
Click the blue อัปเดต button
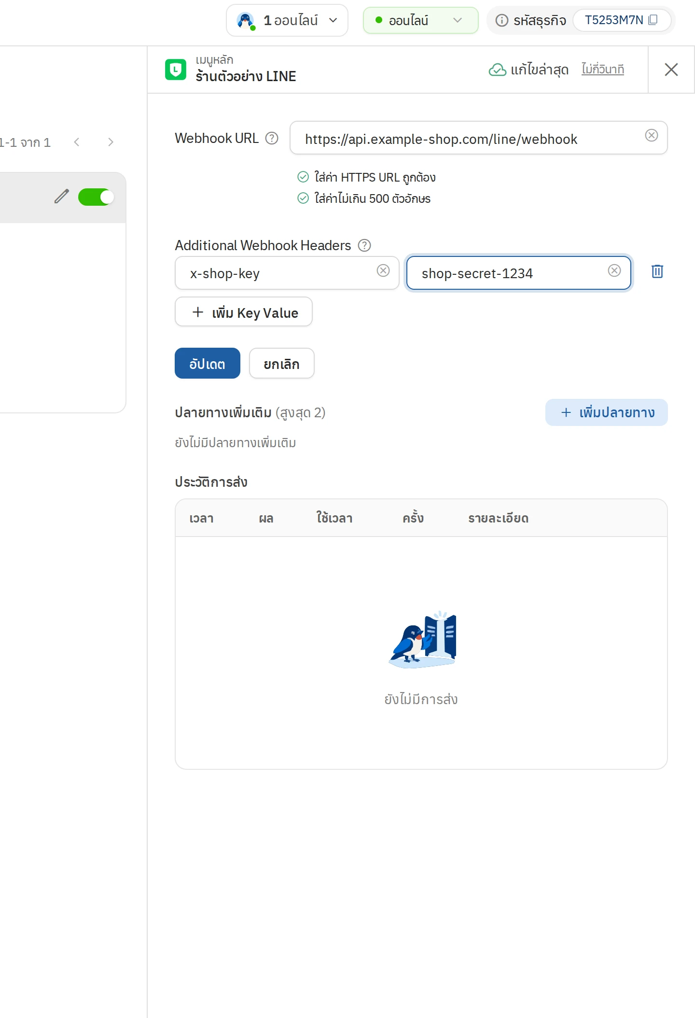(208, 363)
